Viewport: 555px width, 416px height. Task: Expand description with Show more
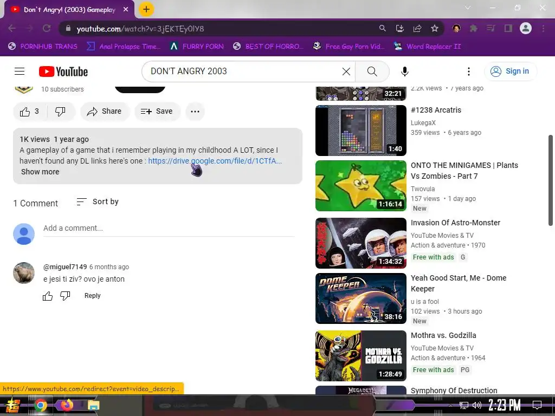coord(40,172)
